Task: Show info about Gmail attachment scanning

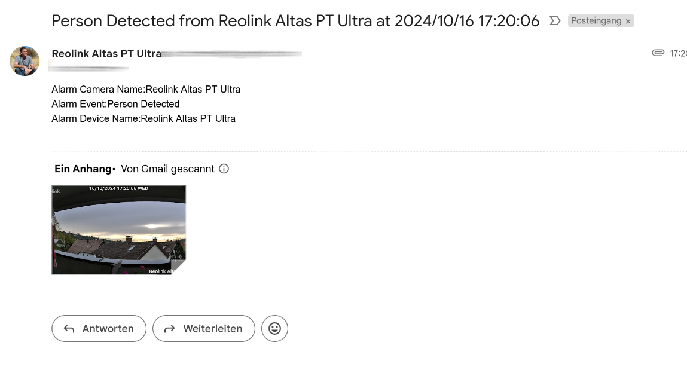Action: click(224, 169)
